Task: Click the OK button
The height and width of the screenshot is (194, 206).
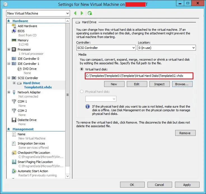Action: 132,185
